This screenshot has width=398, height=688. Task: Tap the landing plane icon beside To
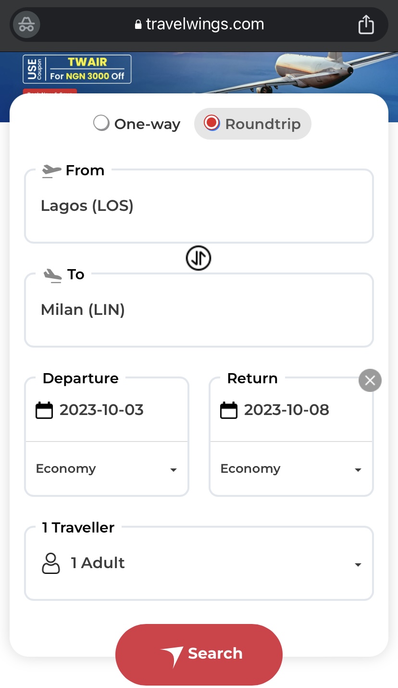pyautogui.click(x=52, y=274)
